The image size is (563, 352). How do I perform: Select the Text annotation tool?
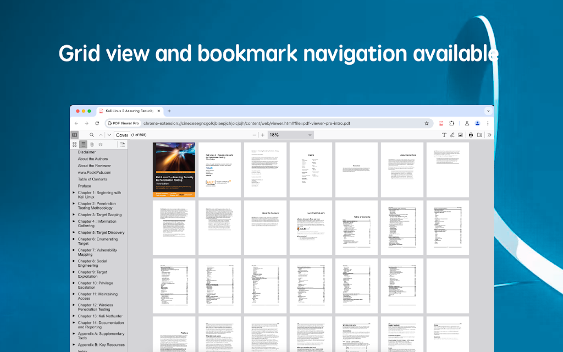point(444,135)
